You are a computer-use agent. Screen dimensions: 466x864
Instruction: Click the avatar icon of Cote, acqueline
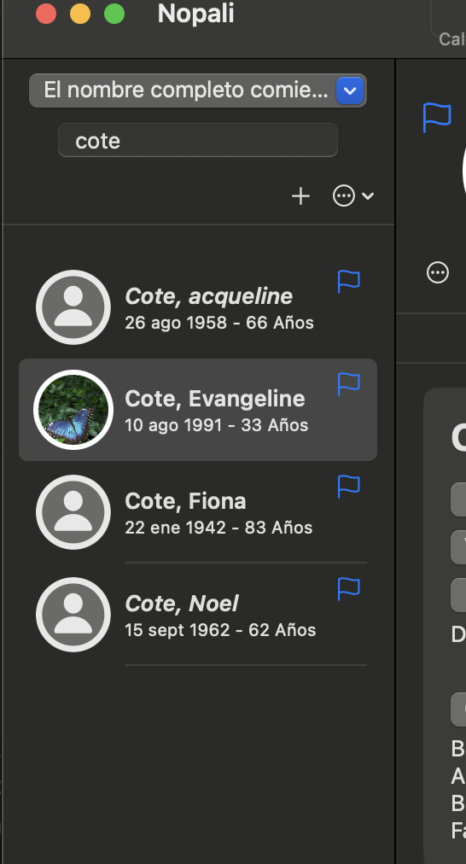coord(73,307)
